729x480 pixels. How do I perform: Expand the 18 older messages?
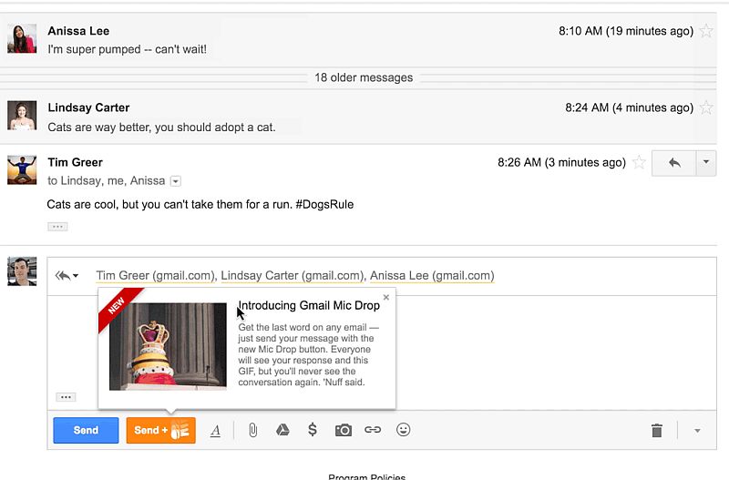pos(364,77)
